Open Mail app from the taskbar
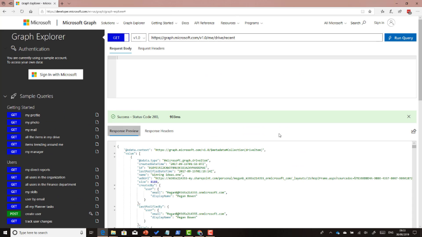422x237 pixels. point(135,233)
